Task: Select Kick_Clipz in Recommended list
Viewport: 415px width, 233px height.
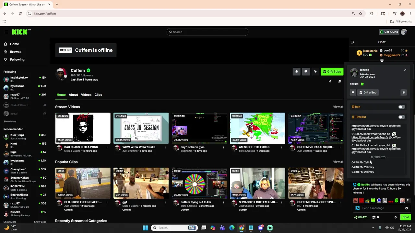Action: click(x=25, y=137)
